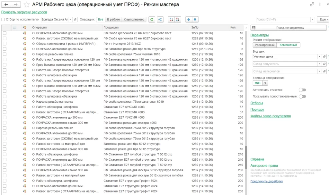Open the Еще menu dropdown
The image size is (329, 195).
323,20
